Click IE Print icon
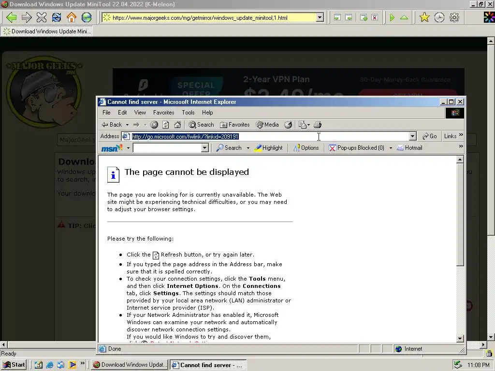 318,125
